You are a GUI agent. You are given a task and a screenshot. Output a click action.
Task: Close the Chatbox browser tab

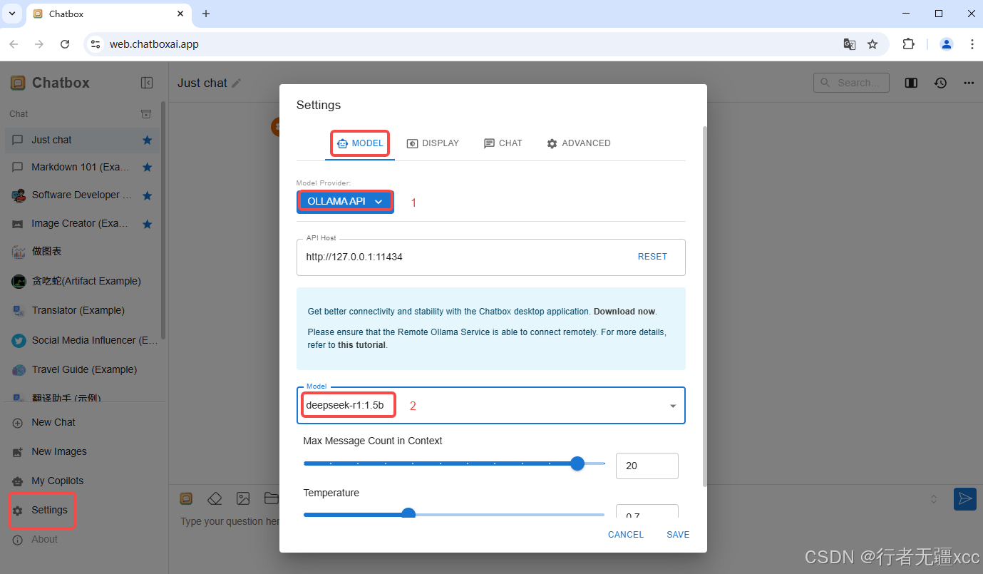(x=181, y=14)
